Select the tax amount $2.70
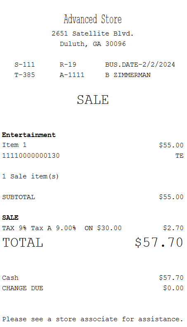The width and height of the screenshot is (187, 327). point(173,228)
